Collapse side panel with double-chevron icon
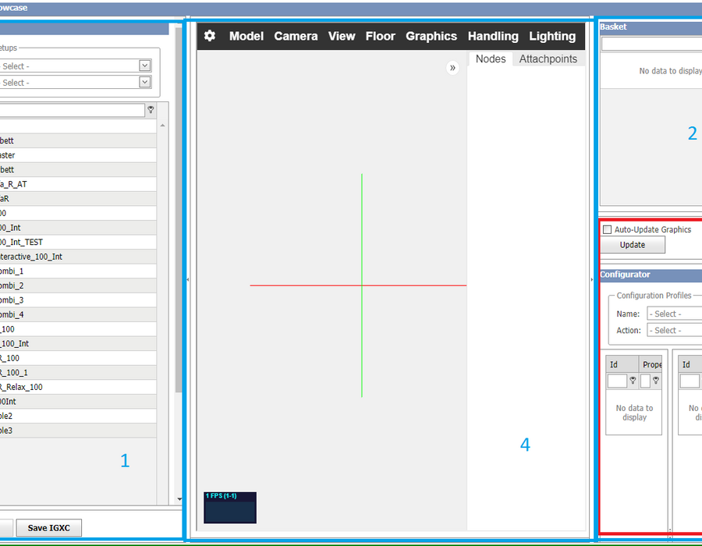 click(x=452, y=68)
